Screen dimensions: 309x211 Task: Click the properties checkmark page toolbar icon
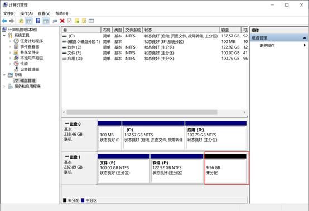69,21
